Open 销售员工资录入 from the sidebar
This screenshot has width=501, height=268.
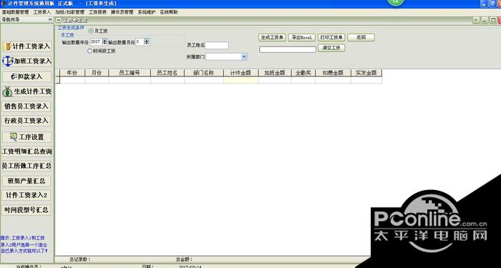26,106
